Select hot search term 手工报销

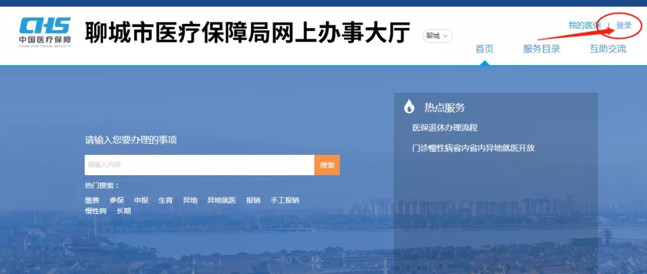[x=285, y=200]
